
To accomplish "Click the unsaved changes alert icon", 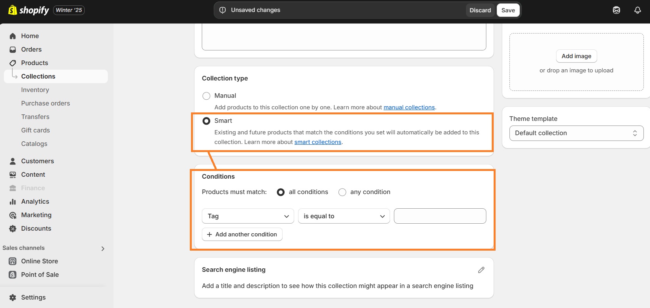I will click(223, 10).
